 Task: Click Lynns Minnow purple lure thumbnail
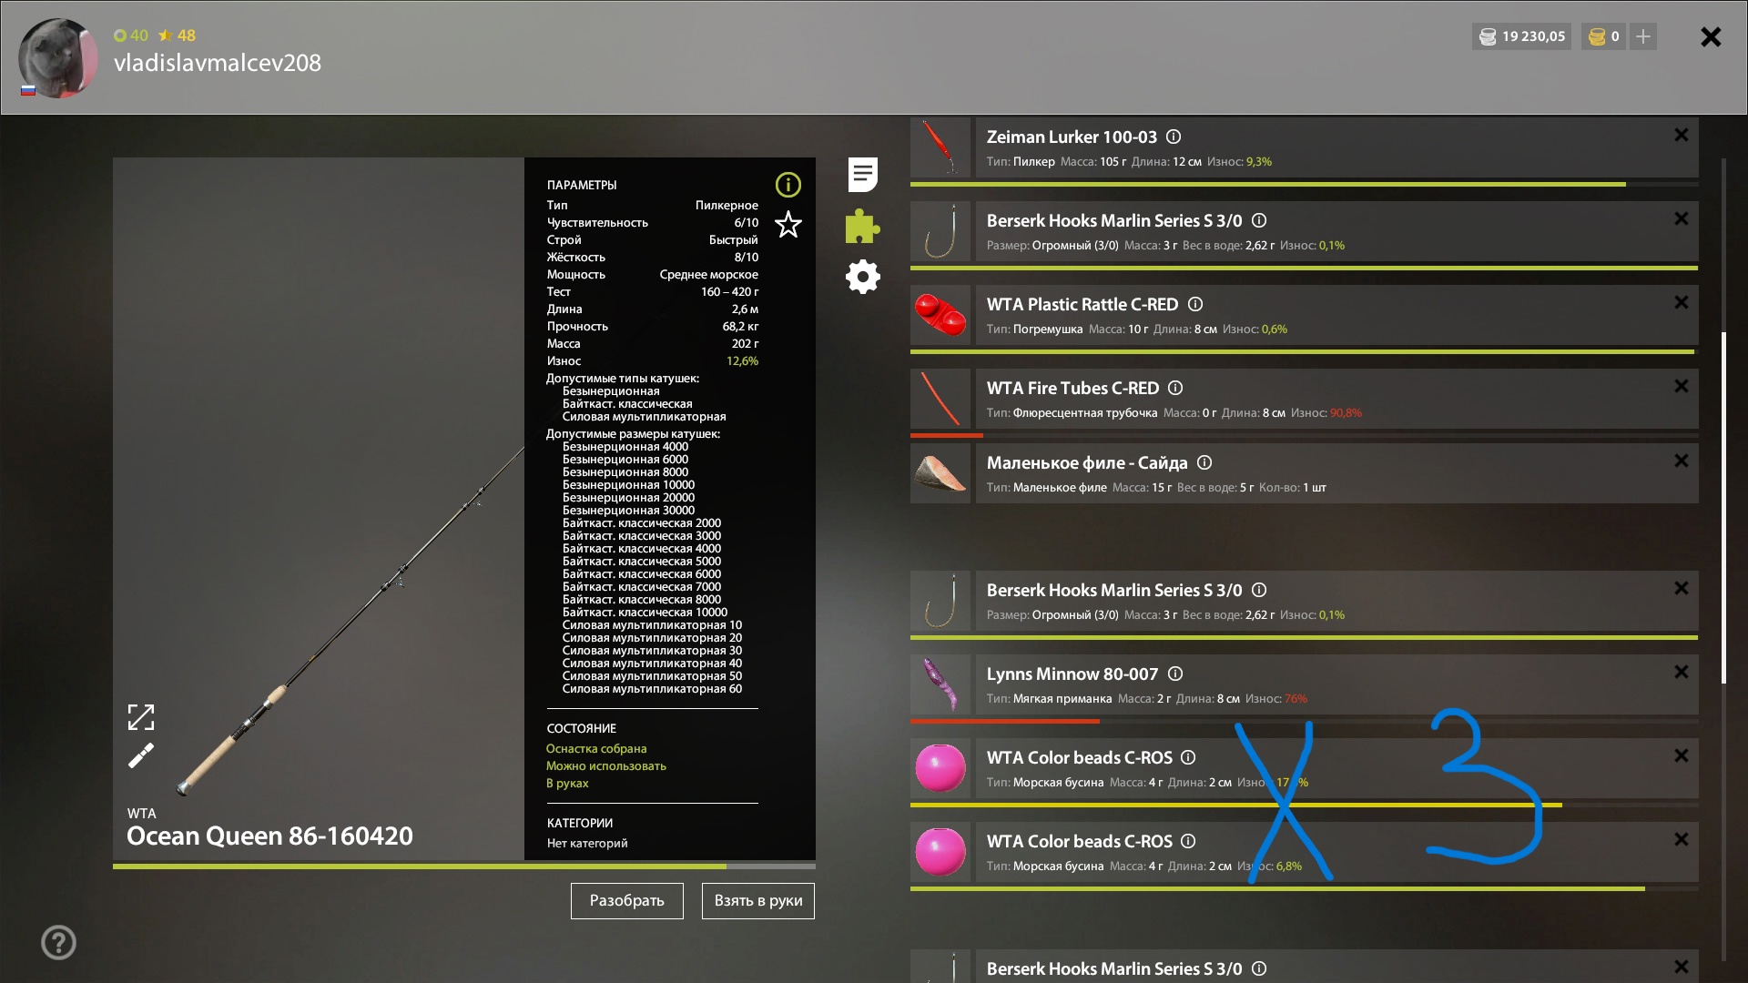pyautogui.click(x=940, y=684)
